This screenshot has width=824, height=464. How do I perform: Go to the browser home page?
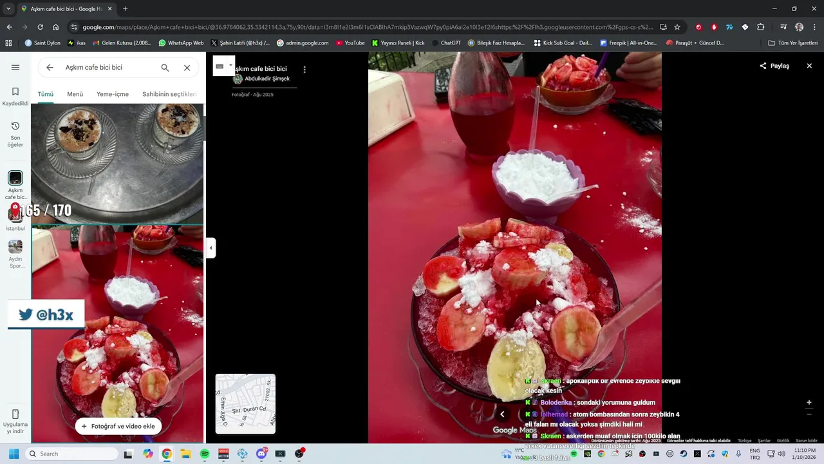coord(56,27)
